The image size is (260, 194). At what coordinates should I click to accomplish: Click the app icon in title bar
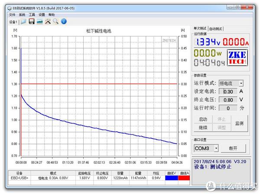coord(10,8)
